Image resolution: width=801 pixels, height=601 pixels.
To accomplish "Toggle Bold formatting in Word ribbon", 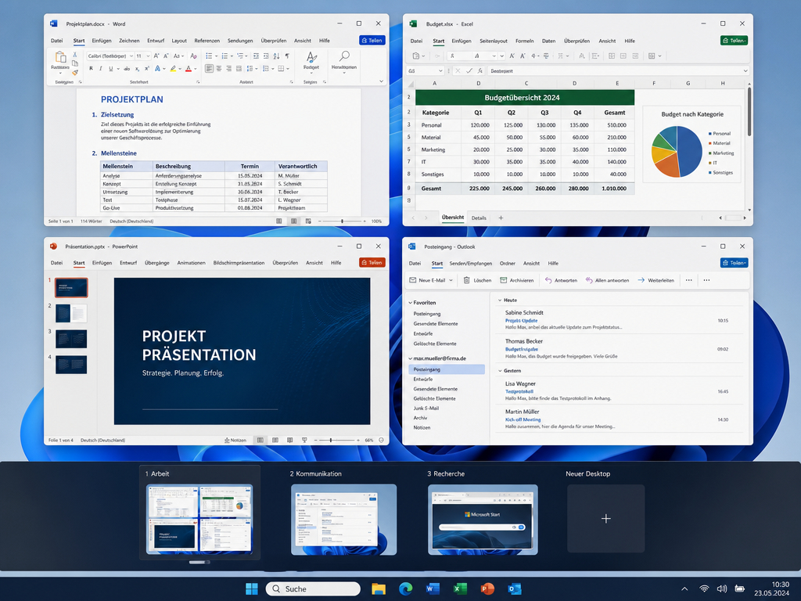I will (91, 69).
